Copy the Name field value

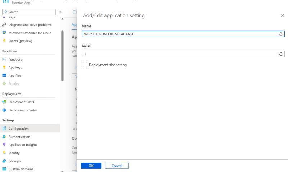pyautogui.click(x=280, y=34)
